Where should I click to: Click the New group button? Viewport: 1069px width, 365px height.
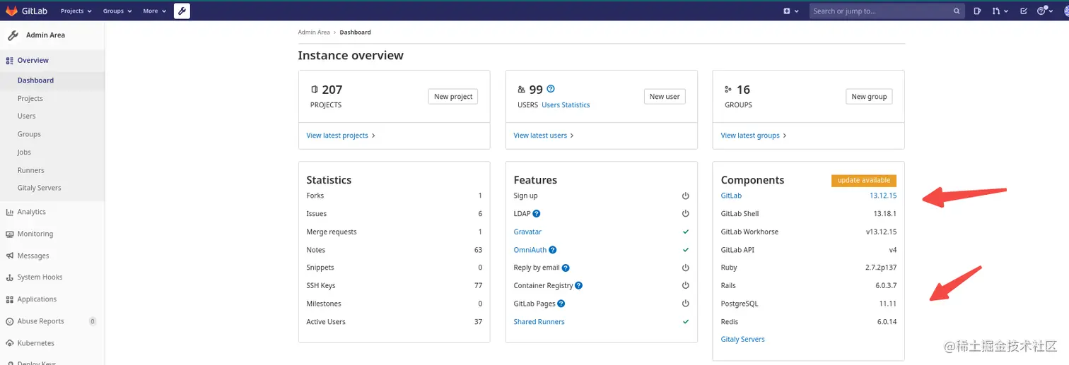[x=869, y=97]
